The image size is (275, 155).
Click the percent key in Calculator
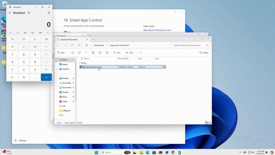coord(13,39)
